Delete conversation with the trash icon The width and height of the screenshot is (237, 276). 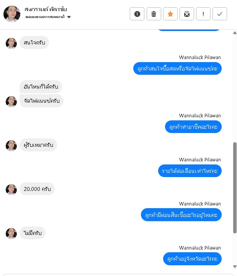tap(154, 14)
